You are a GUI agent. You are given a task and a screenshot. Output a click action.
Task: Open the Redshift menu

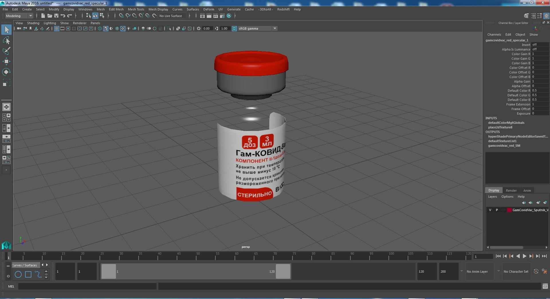pos(283,9)
